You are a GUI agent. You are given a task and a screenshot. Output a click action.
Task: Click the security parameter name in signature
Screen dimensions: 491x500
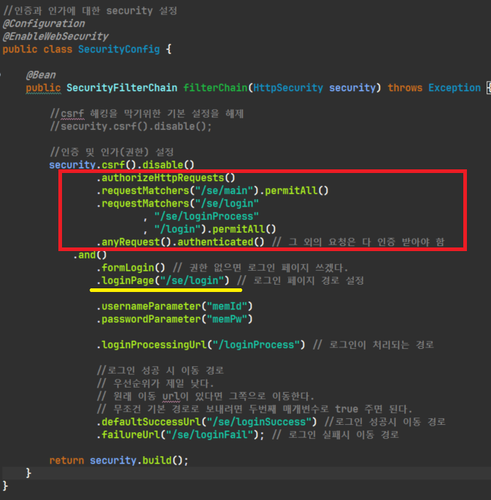point(352,88)
